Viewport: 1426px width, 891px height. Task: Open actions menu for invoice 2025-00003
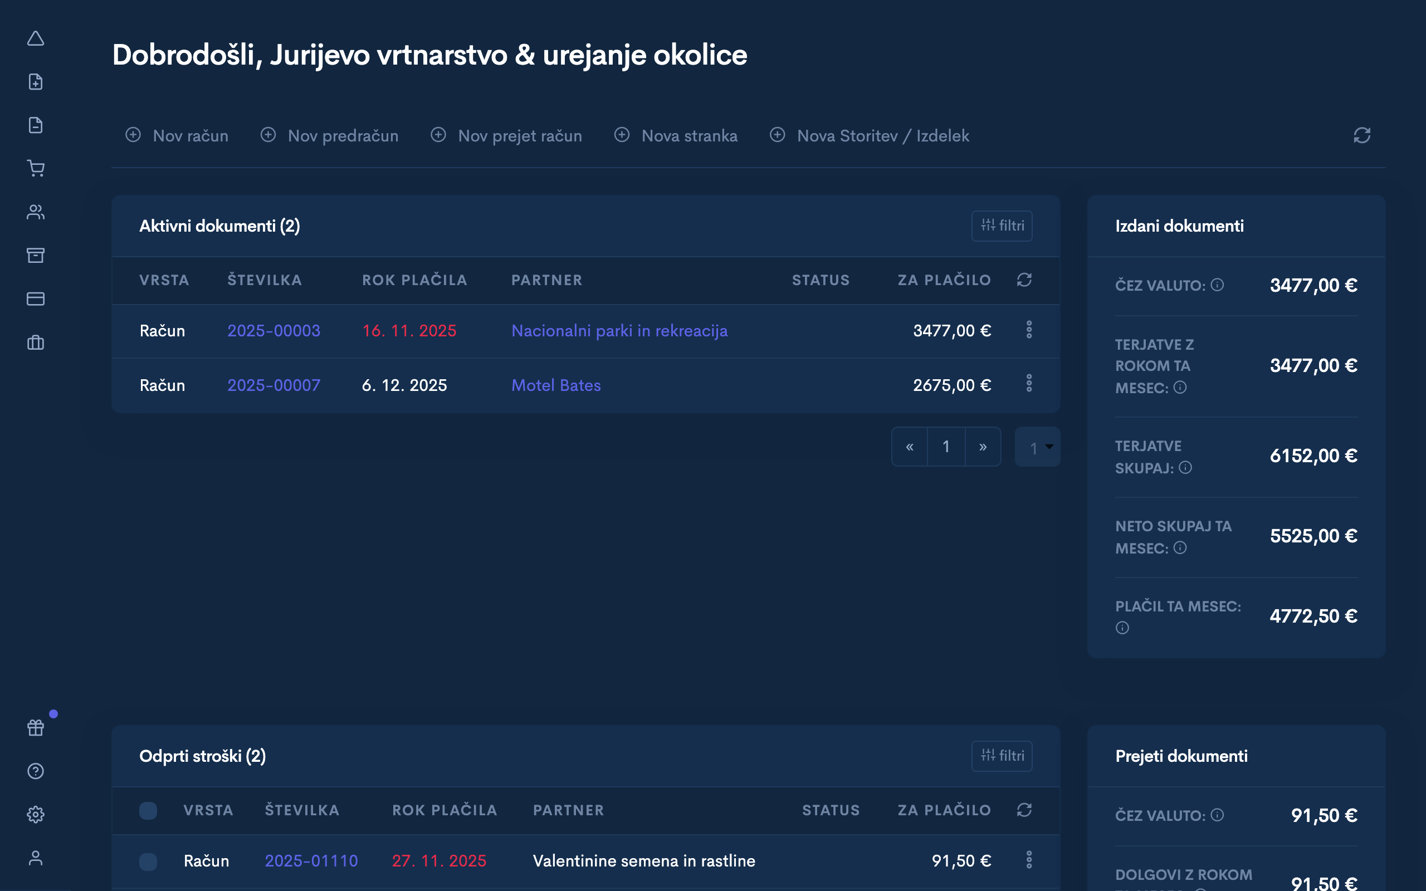coord(1029,330)
